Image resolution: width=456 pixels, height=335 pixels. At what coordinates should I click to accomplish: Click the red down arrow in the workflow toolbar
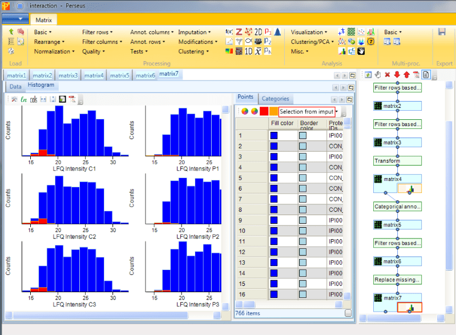[x=397, y=75]
